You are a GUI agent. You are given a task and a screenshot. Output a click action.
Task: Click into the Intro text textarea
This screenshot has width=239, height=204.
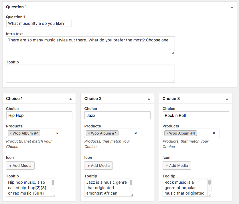90,45
